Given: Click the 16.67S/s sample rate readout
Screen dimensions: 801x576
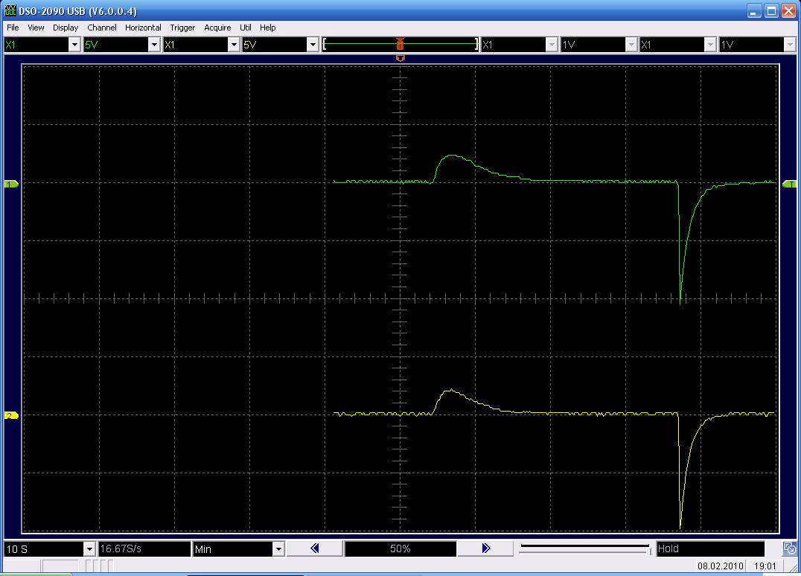Looking at the screenshot, I should 144,549.
